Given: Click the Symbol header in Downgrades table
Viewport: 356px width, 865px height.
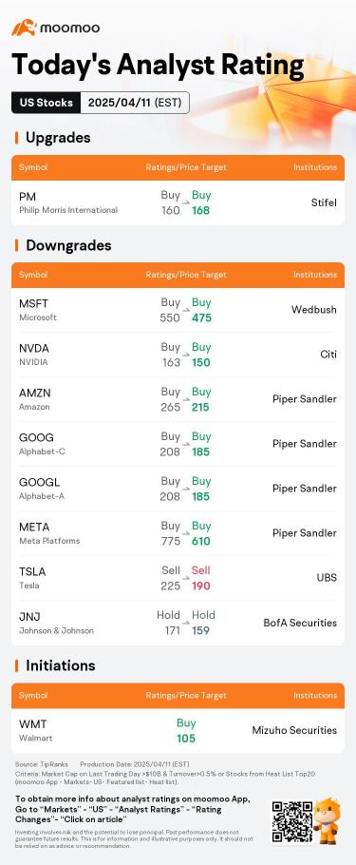Looking at the screenshot, I should (x=33, y=275).
